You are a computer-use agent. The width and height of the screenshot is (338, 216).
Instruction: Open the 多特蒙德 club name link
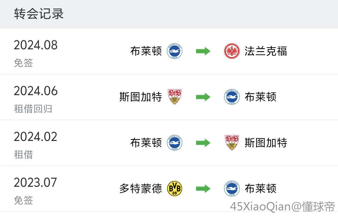pos(141,188)
